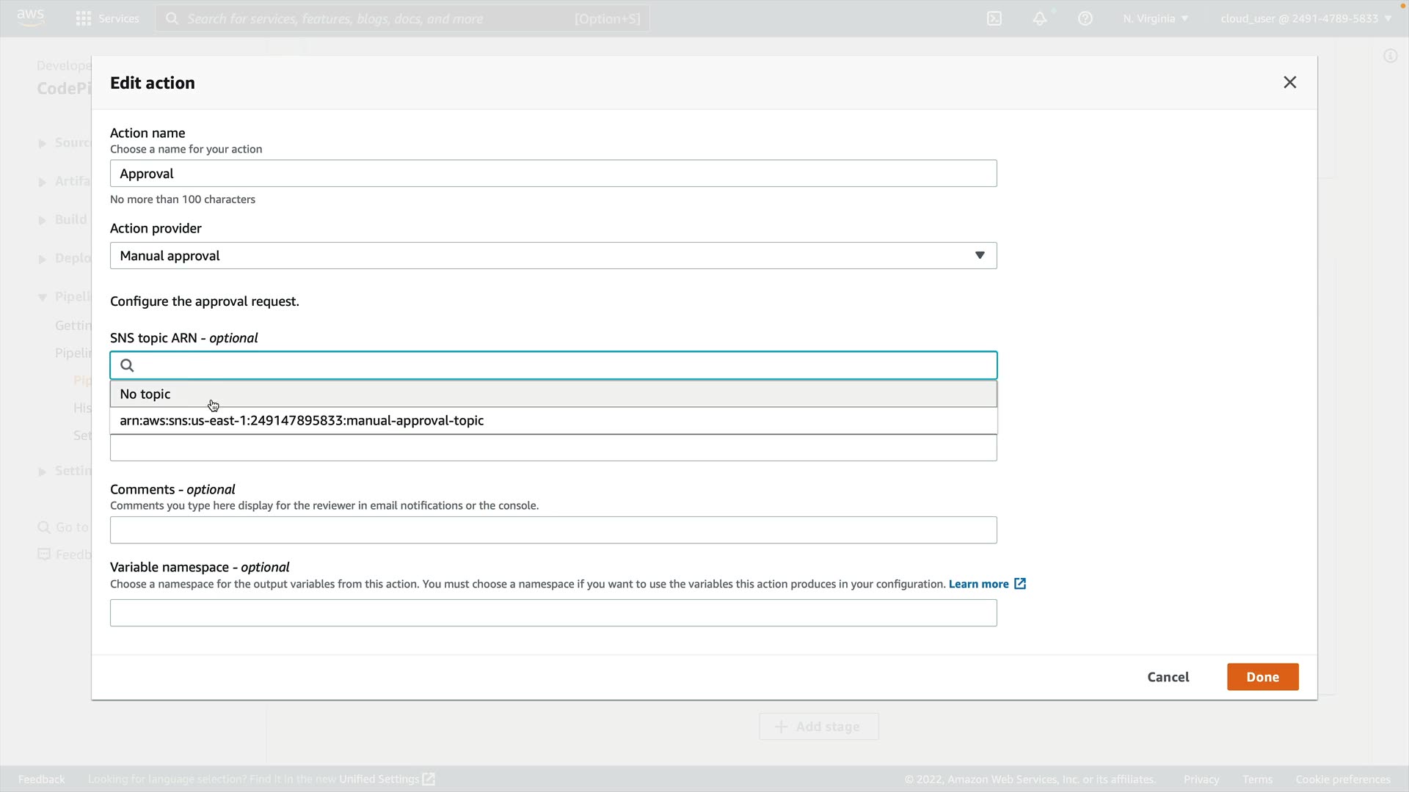Click the AWS top search bar

(x=402, y=18)
